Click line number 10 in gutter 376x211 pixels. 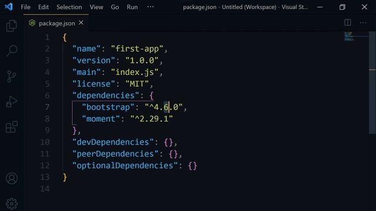tap(45, 142)
